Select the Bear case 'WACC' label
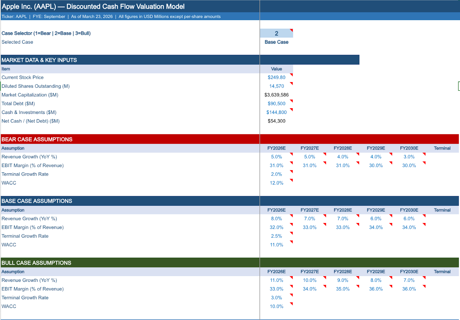Screen dimensions: 460x320 point(9,183)
